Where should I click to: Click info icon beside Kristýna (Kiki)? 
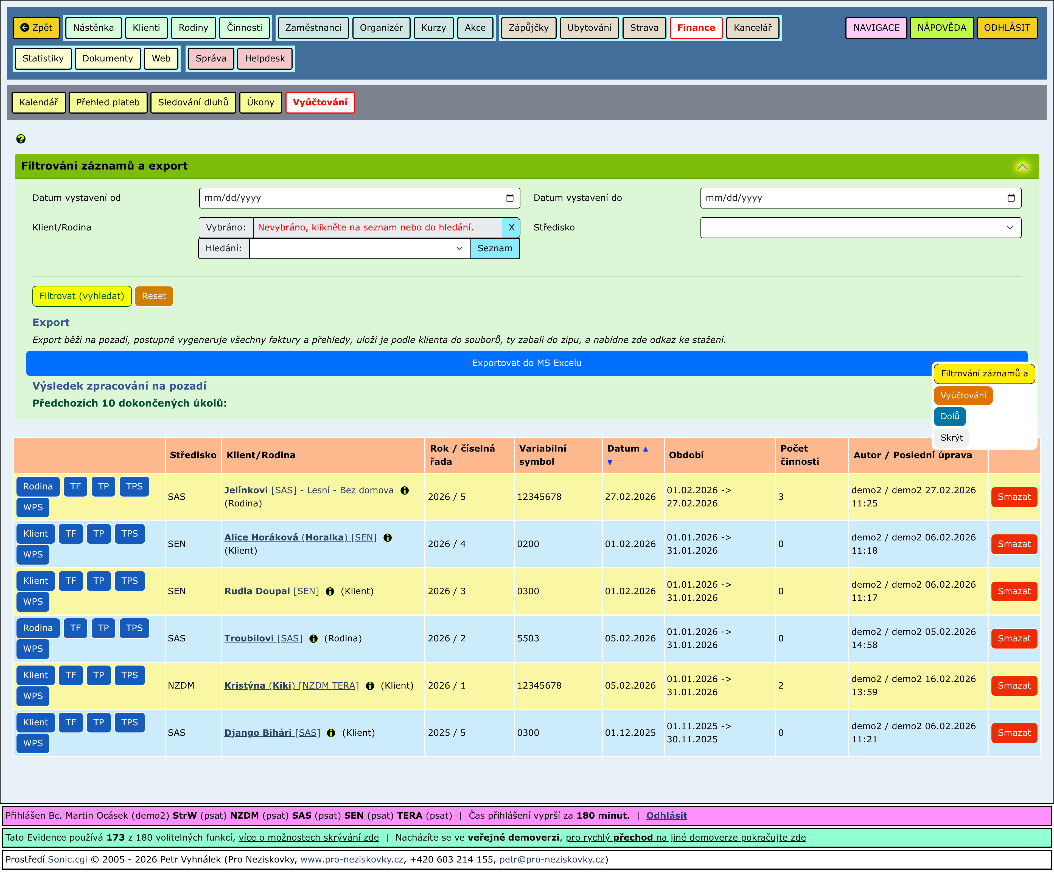pyautogui.click(x=370, y=686)
